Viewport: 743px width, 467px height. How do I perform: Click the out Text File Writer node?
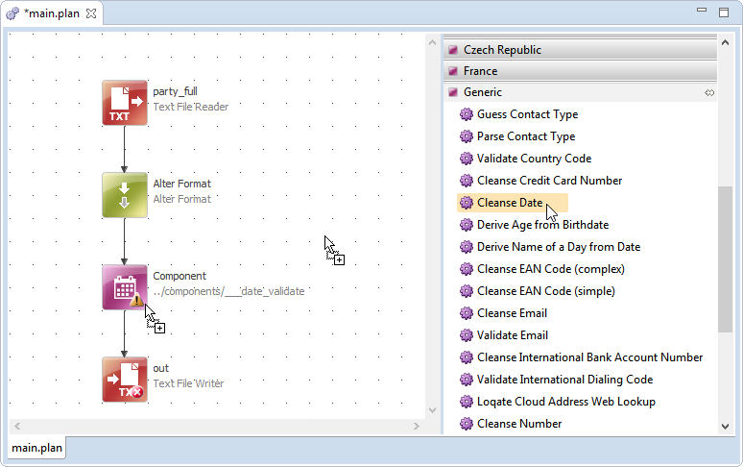125,380
